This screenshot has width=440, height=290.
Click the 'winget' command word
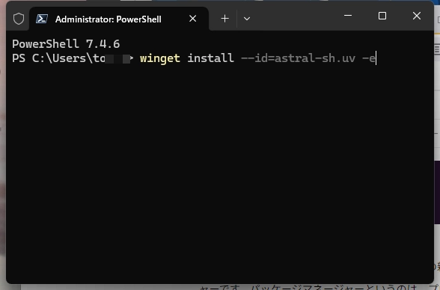pyautogui.click(x=160, y=58)
